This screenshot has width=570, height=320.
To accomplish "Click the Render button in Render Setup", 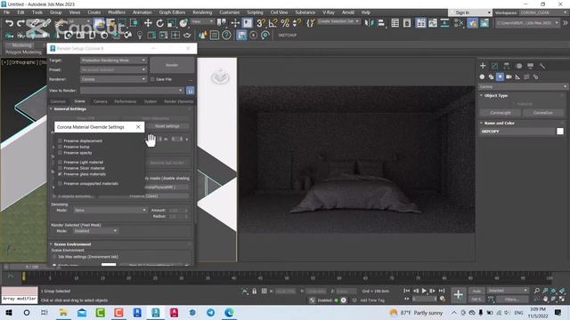I will (172, 65).
